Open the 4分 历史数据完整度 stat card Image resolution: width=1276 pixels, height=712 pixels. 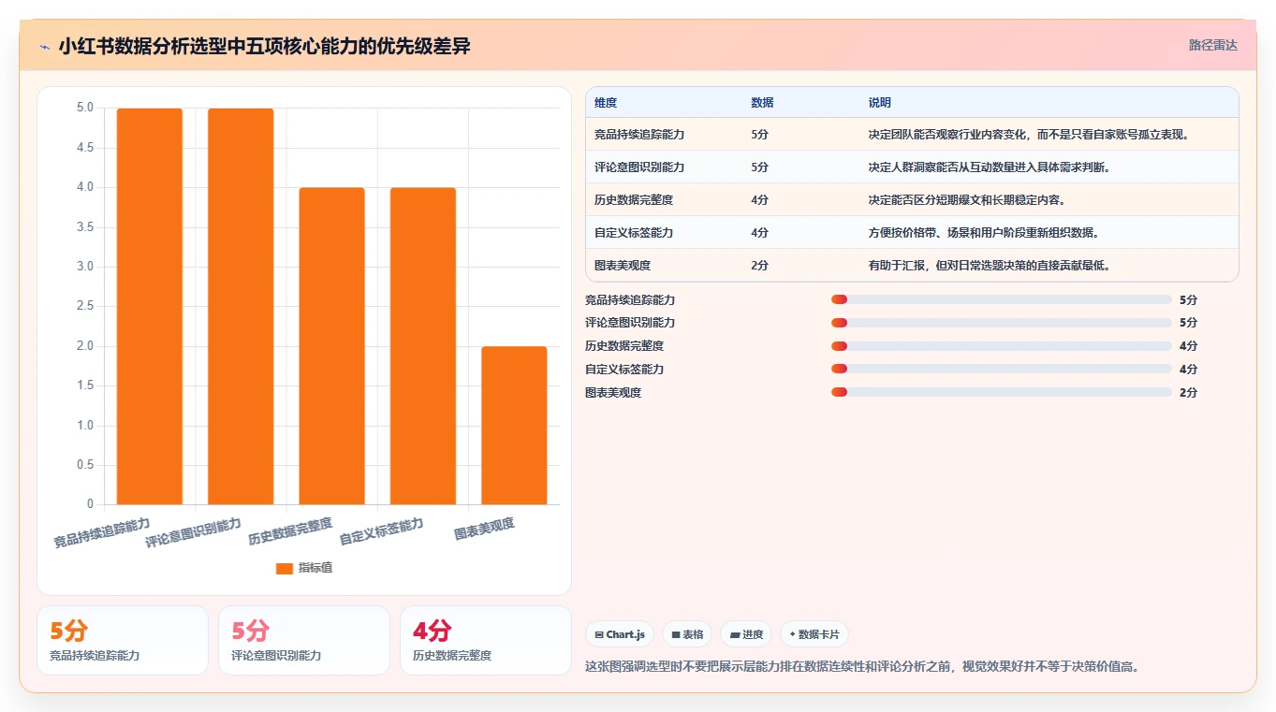486,640
